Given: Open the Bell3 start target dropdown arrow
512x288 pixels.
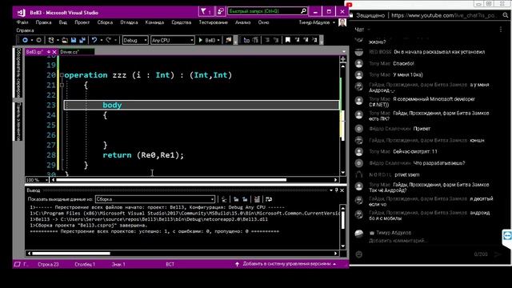Looking at the screenshot, I should [218, 40].
